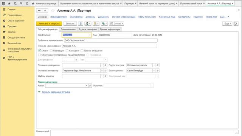
Task: Expand Юр/Физлицо dropdown arrow
Action: [x=89, y=35]
